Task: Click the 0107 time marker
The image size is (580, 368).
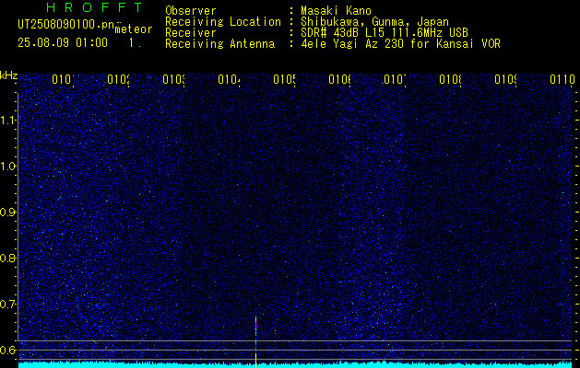Action: tap(395, 79)
